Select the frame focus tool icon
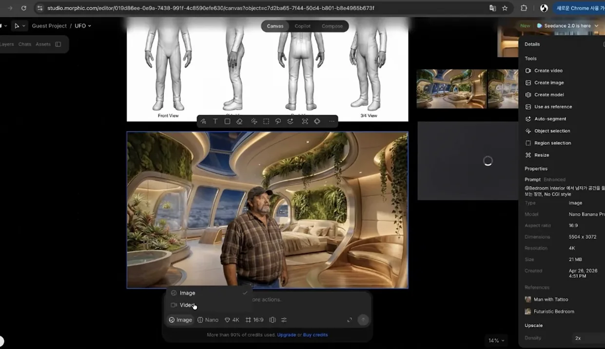Image resolution: width=605 pixels, height=349 pixels. click(x=305, y=121)
